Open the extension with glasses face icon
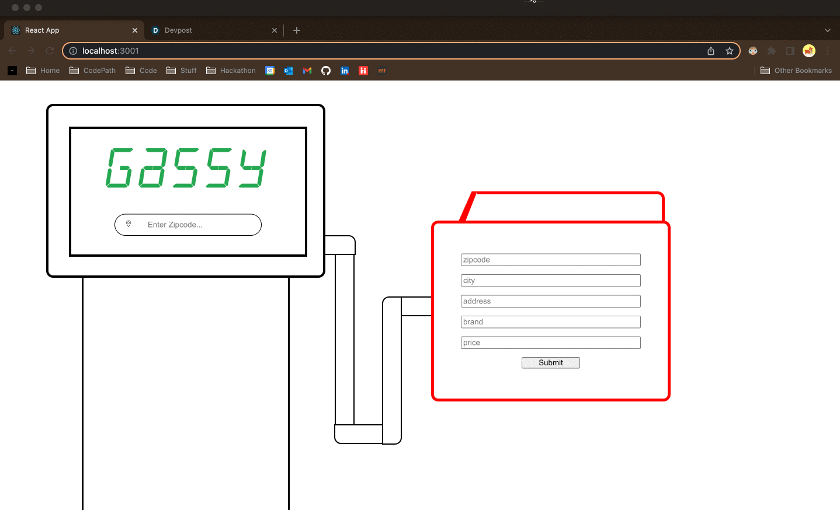This screenshot has height=510, width=840. click(753, 51)
